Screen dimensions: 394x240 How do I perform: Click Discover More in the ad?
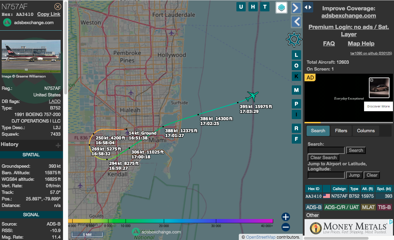[x=379, y=106]
